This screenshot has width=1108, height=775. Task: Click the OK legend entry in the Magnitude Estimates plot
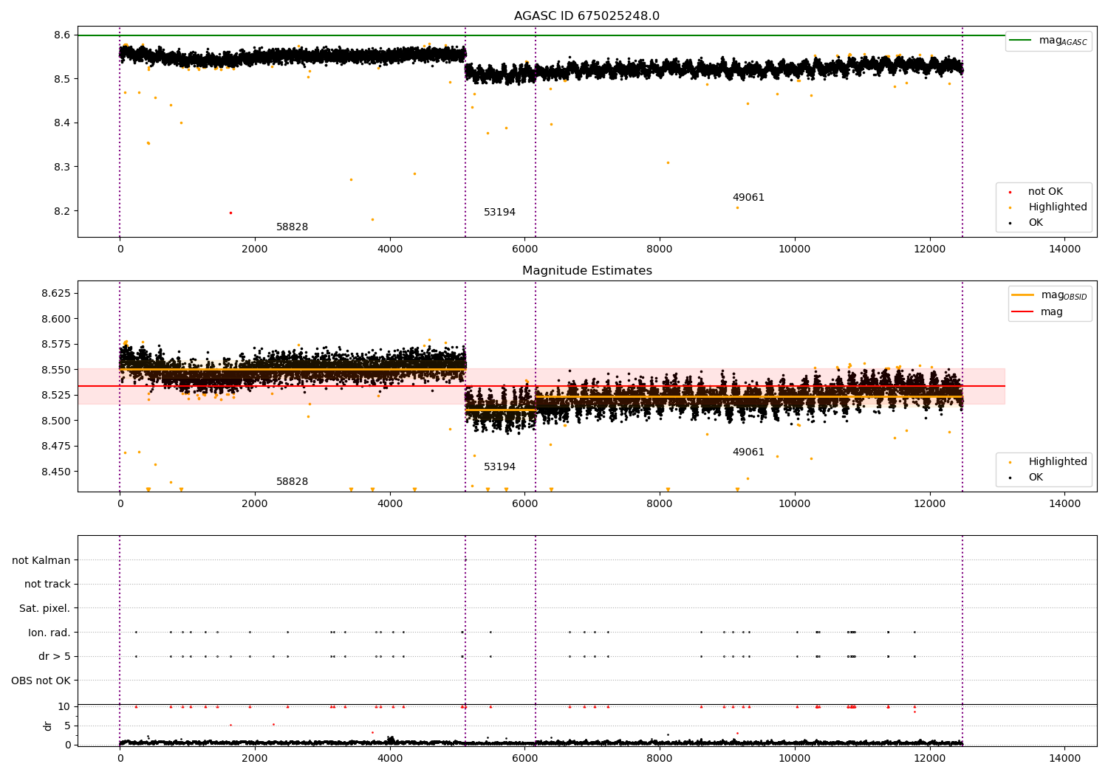[1027, 478]
